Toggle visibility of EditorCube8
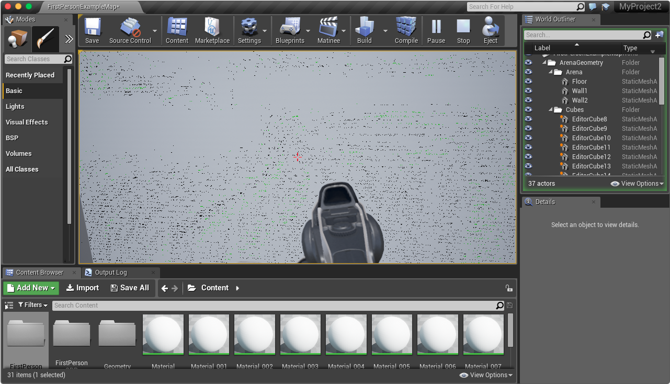The image size is (670, 384). (x=528, y=119)
